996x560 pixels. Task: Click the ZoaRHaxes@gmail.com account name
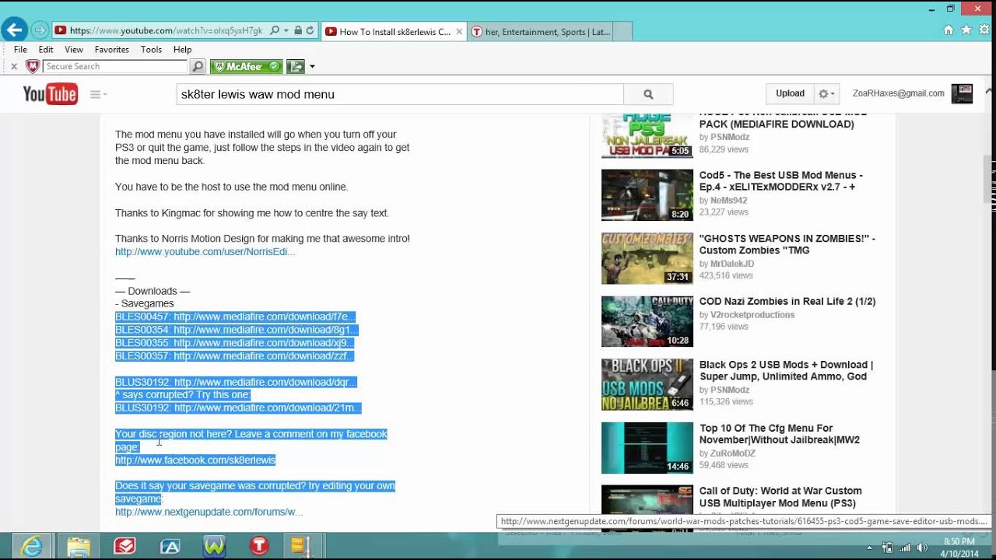point(898,93)
